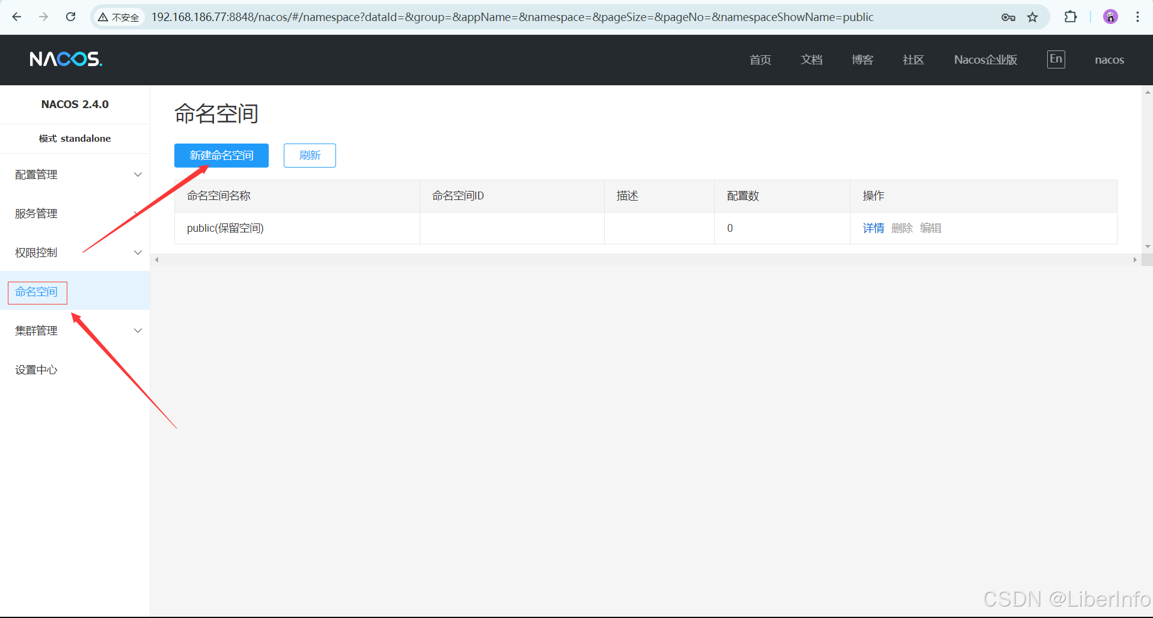Click the 新建命名空间 button
This screenshot has height=618, width=1153.
(x=221, y=156)
